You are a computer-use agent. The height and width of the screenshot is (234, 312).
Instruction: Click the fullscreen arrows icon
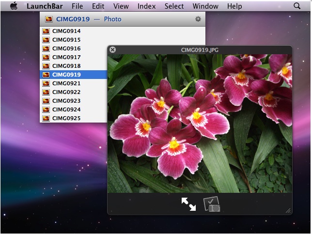pos(189,204)
